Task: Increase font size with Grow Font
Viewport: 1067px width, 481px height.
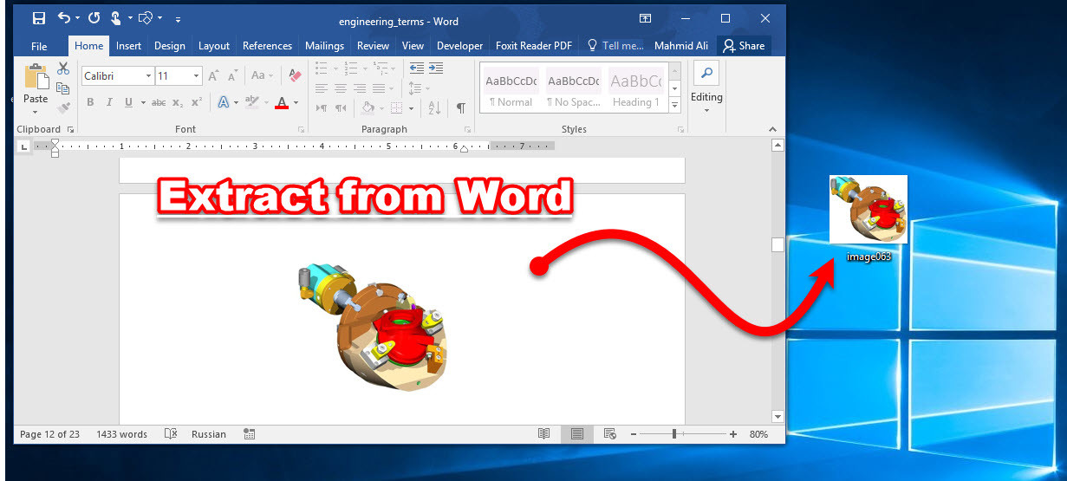Action: click(x=214, y=76)
